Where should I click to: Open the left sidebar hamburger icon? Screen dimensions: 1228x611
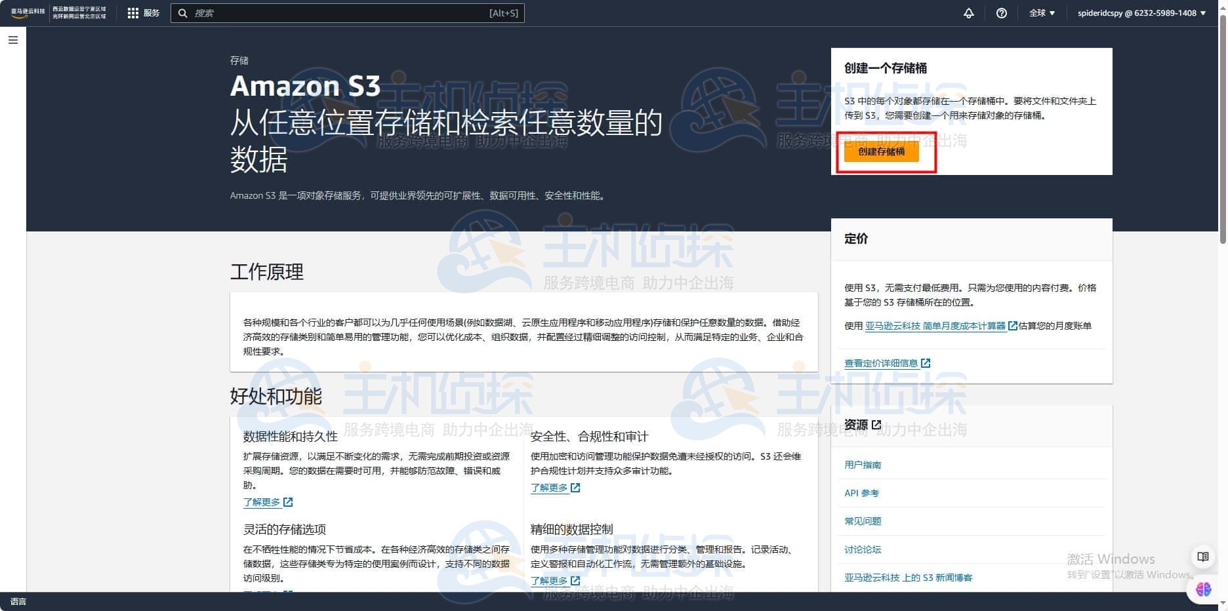[x=12, y=40]
